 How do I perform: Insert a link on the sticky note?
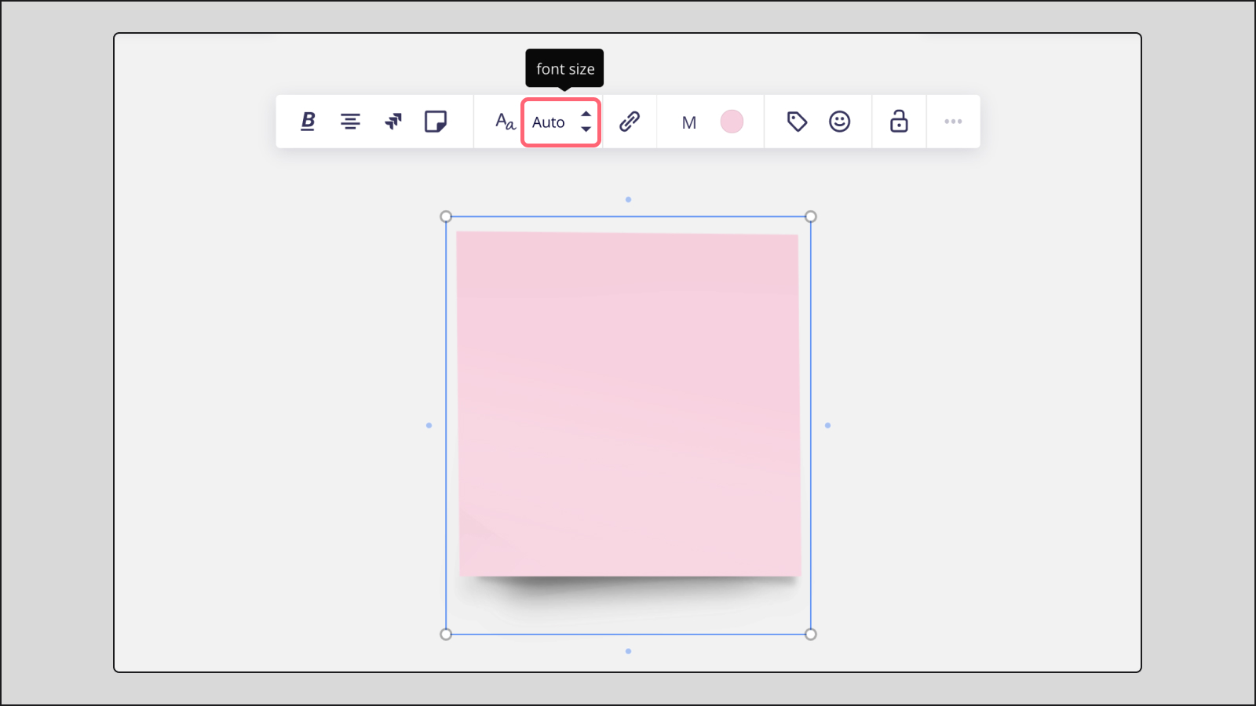click(x=630, y=122)
